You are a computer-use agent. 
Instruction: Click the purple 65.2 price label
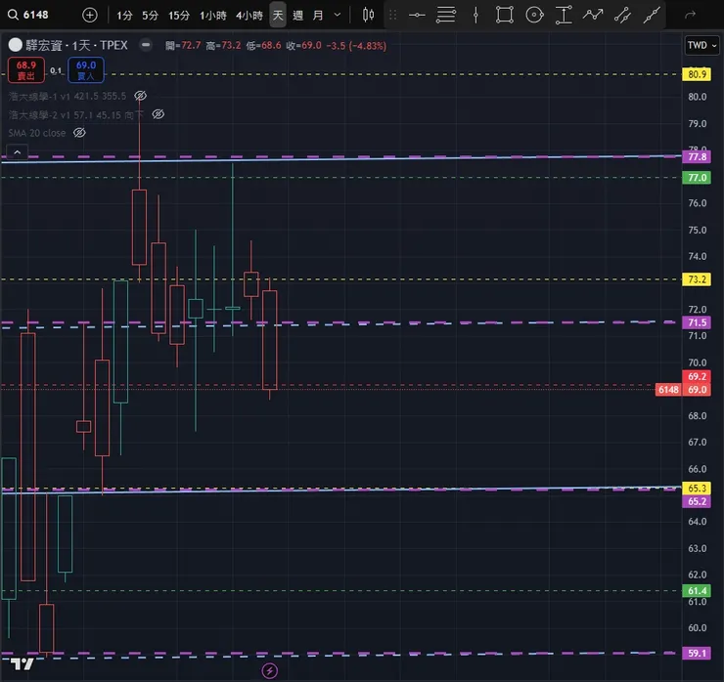(697, 501)
